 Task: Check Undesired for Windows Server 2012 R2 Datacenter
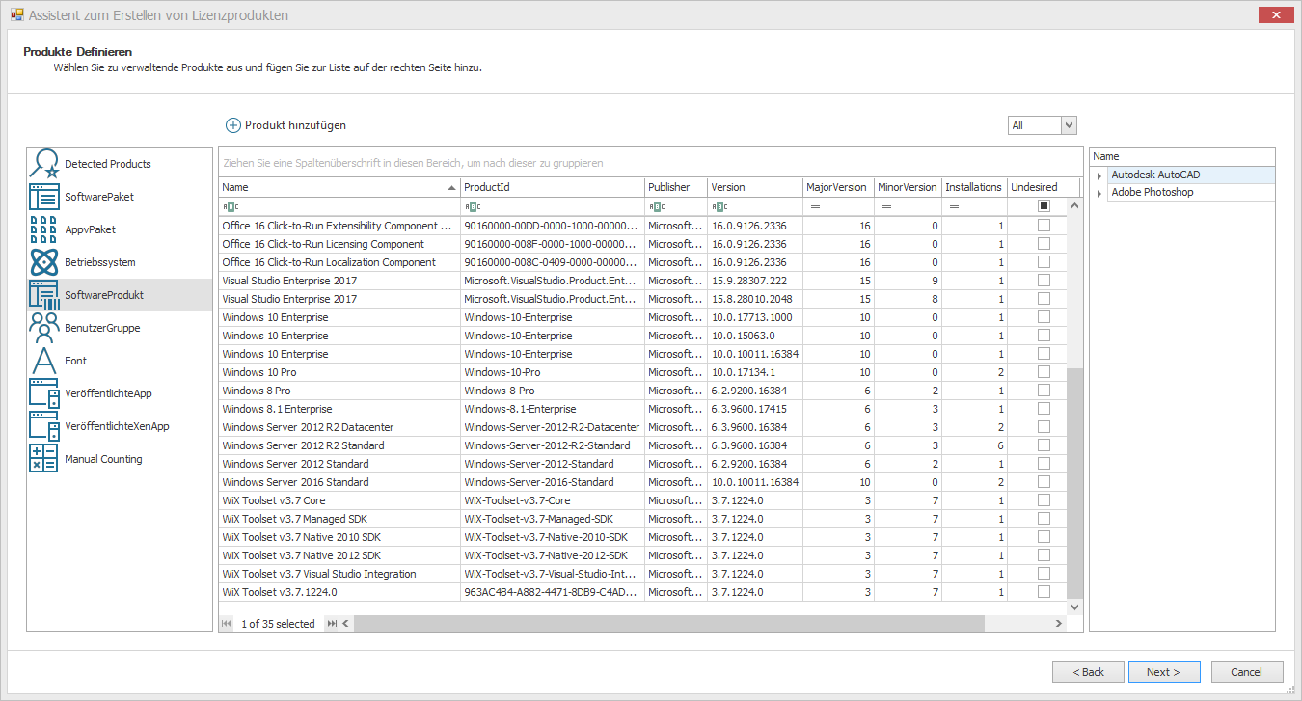pyautogui.click(x=1044, y=427)
